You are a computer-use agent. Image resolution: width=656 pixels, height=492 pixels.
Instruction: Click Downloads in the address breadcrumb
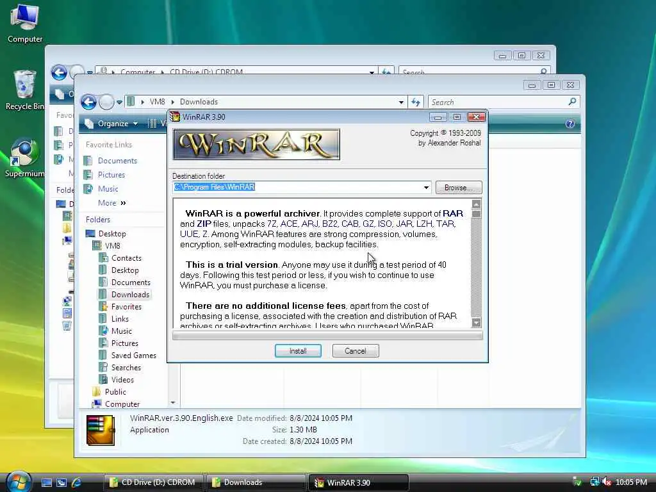tap(199, 102)
